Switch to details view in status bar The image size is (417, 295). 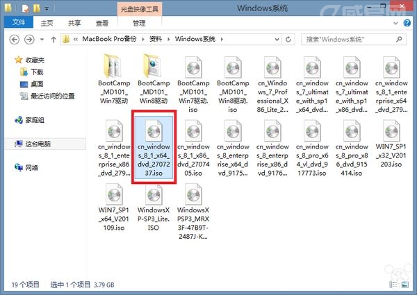[393, 285]
